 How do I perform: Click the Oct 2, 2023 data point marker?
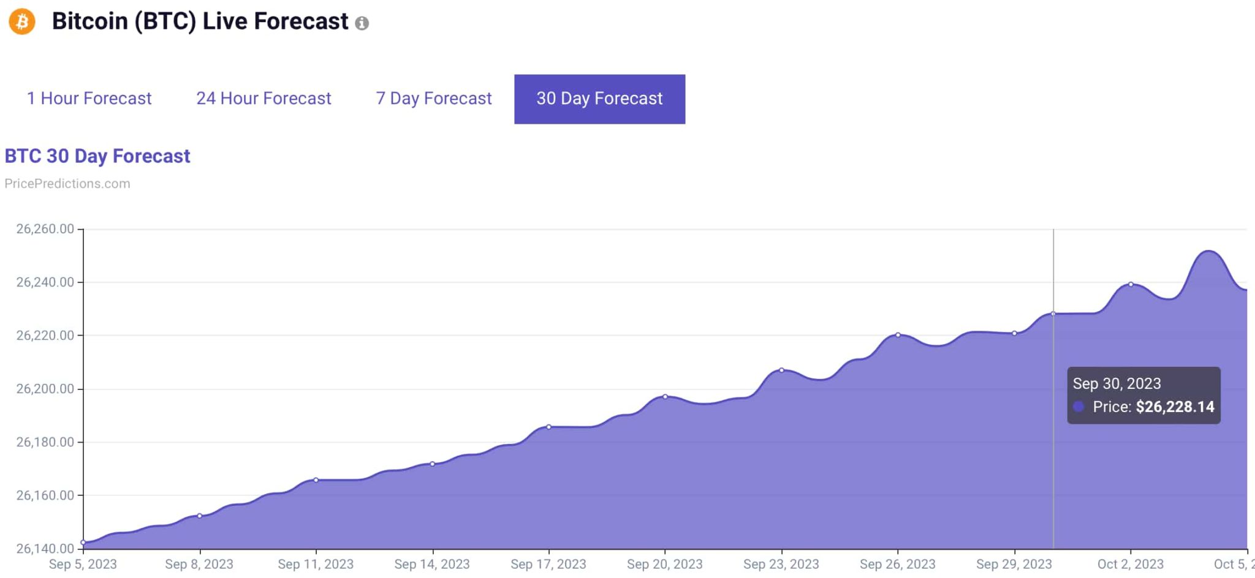[1131, 284]
